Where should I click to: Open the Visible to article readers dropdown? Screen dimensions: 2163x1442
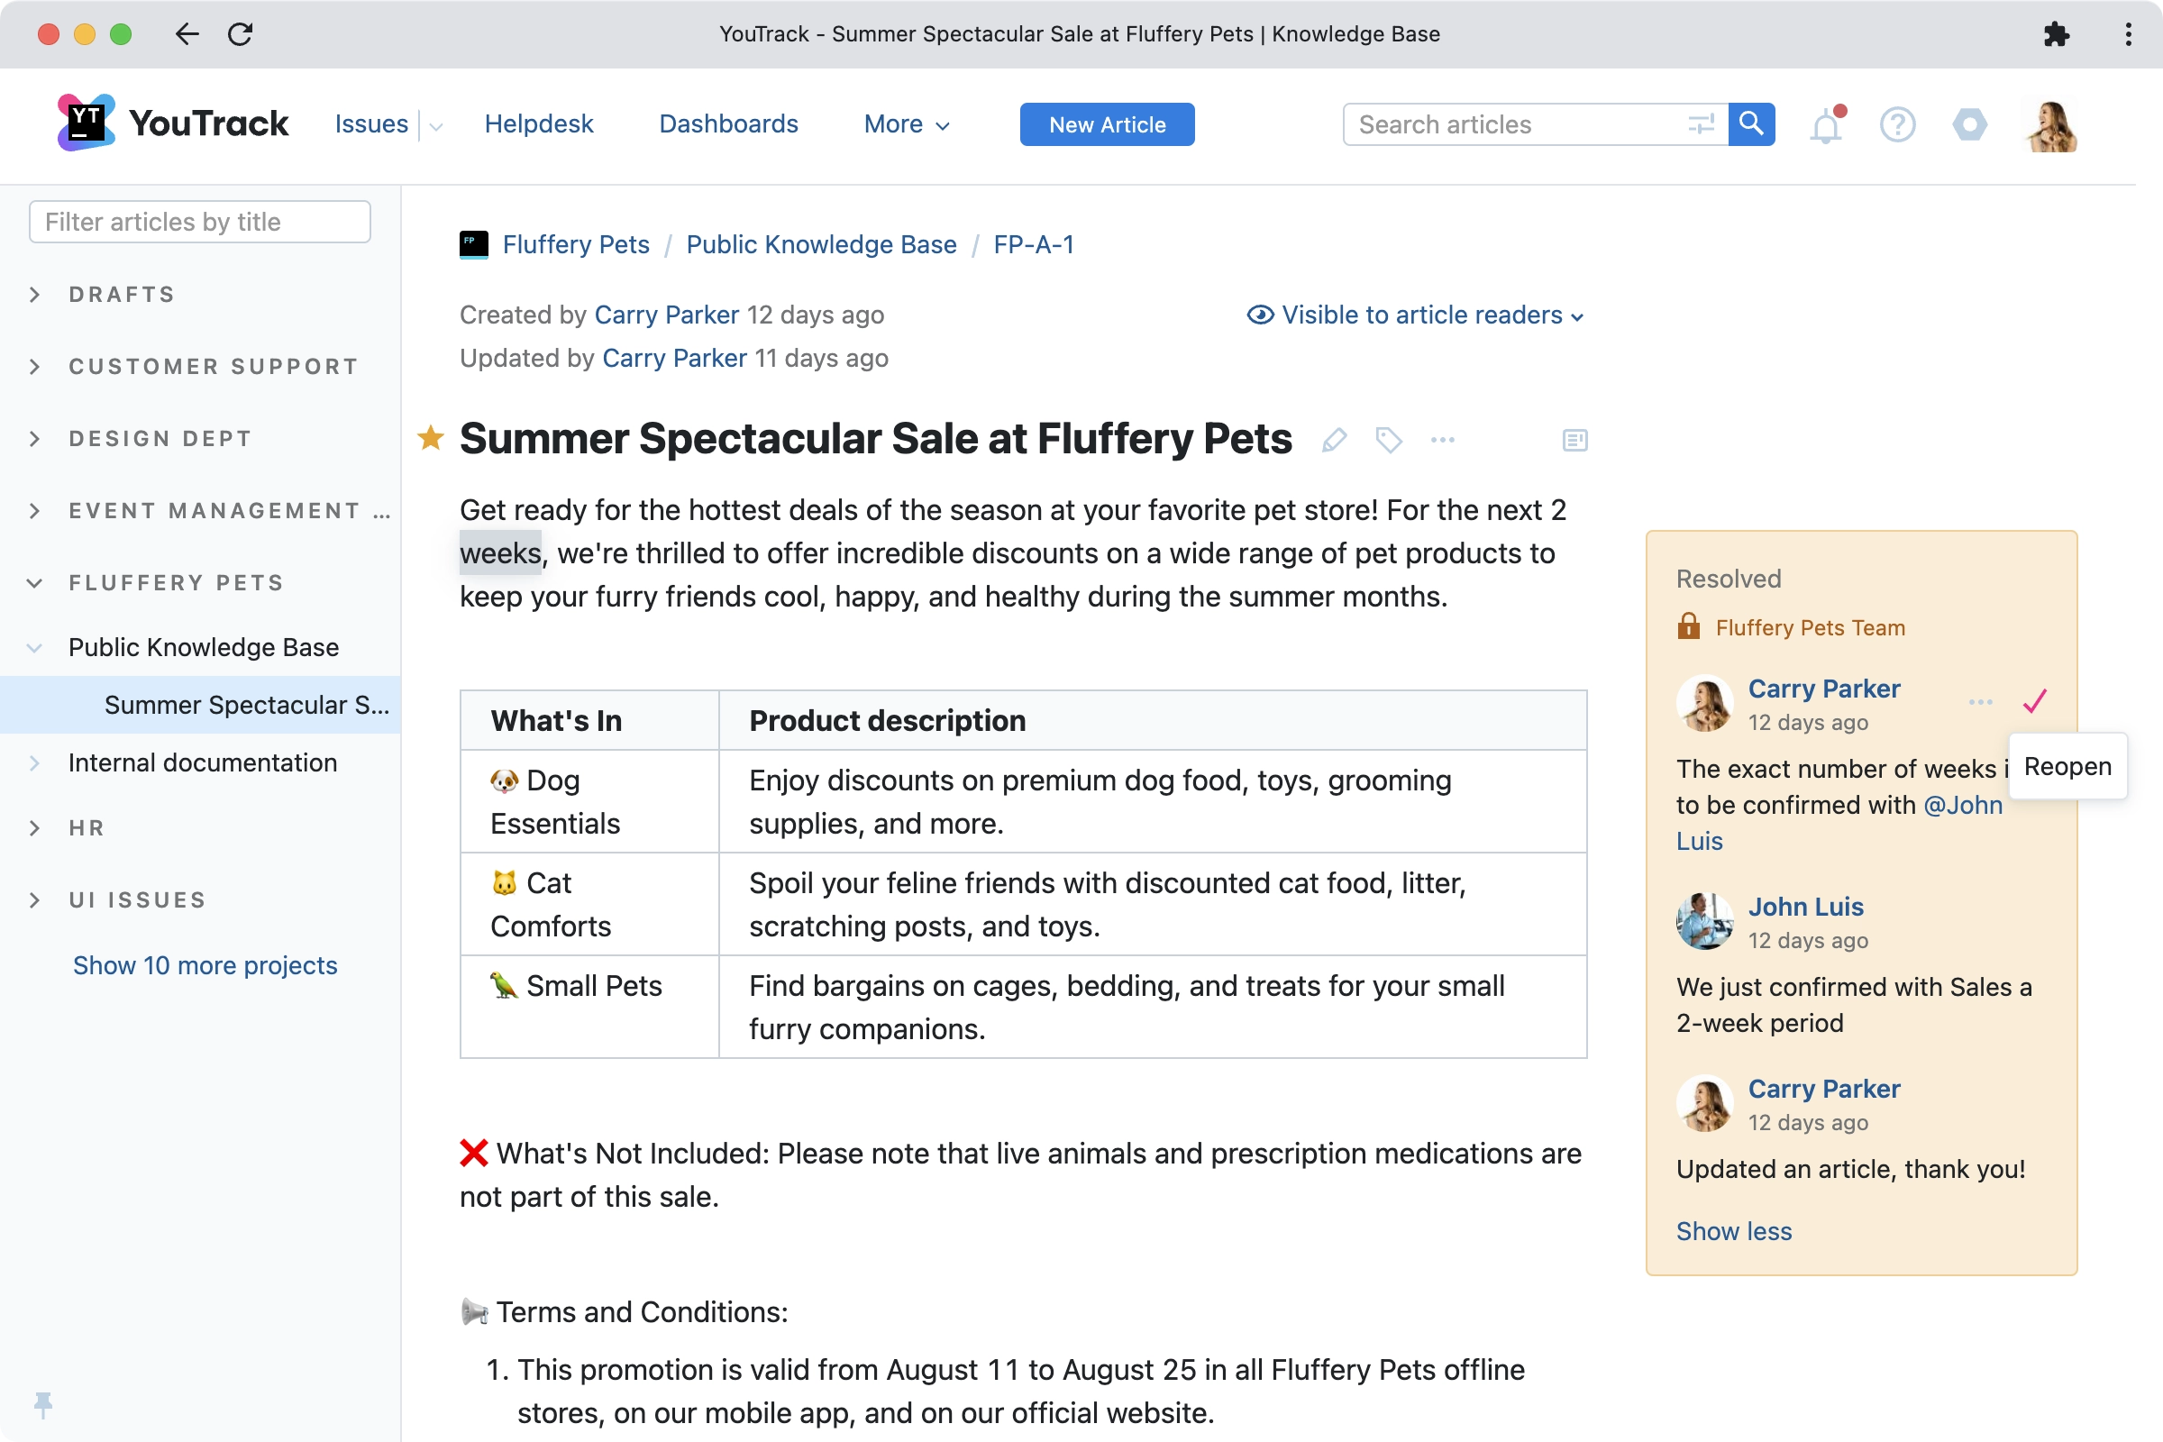pos(1415,315)
